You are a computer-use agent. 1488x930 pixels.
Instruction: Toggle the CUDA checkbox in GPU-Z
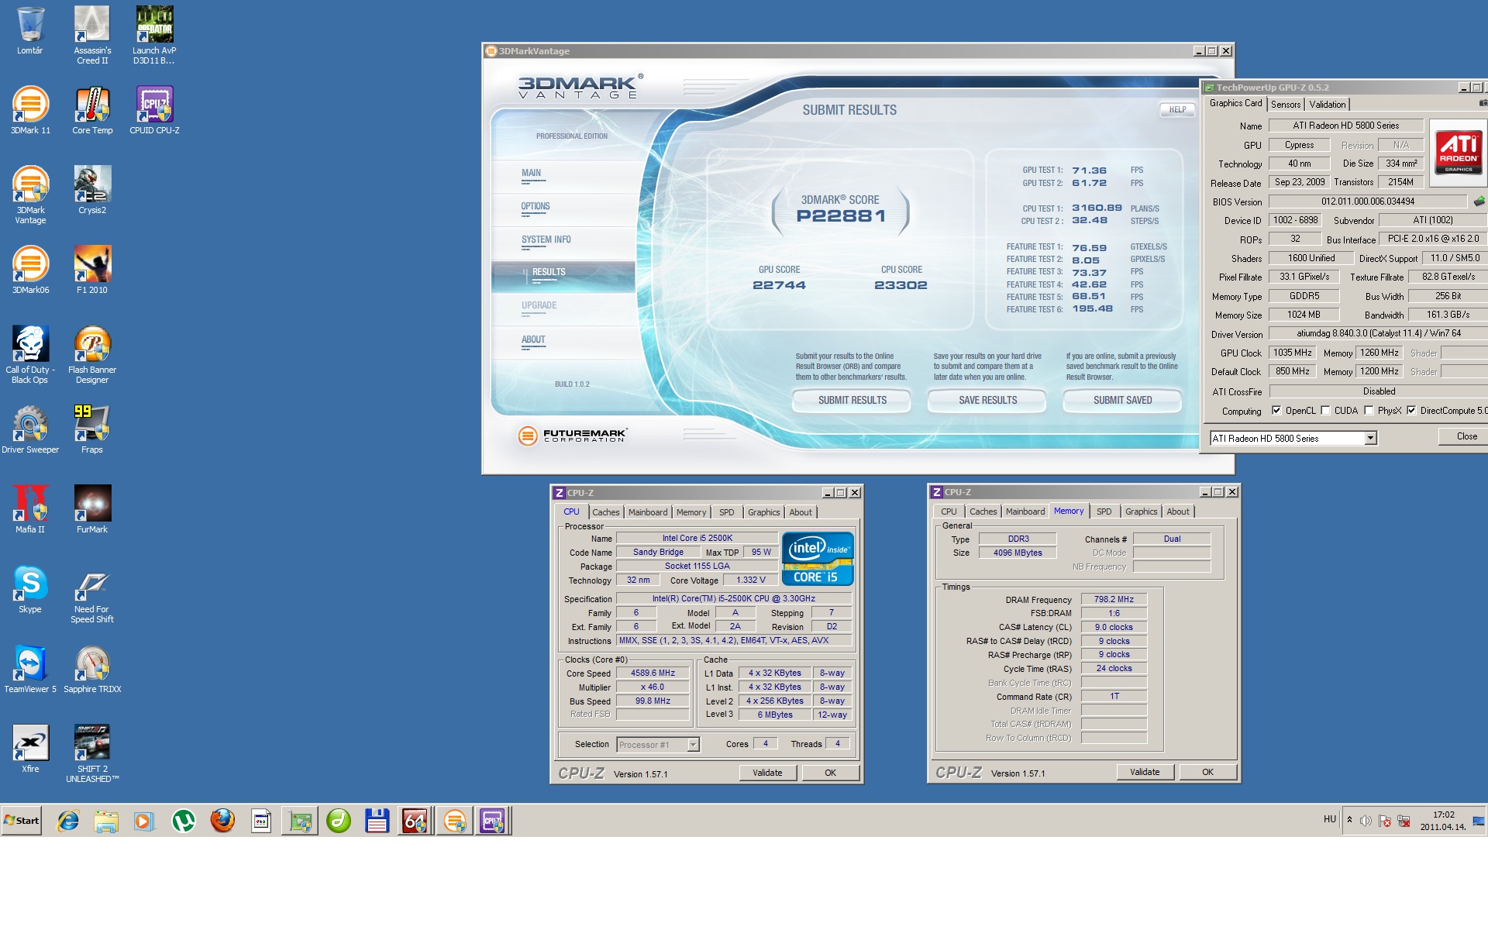point(1325,411)
